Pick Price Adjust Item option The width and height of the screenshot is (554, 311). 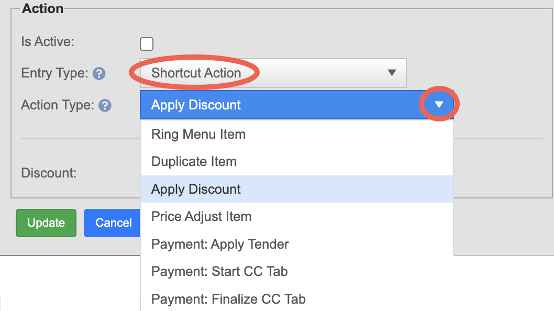tap(201, 216)
